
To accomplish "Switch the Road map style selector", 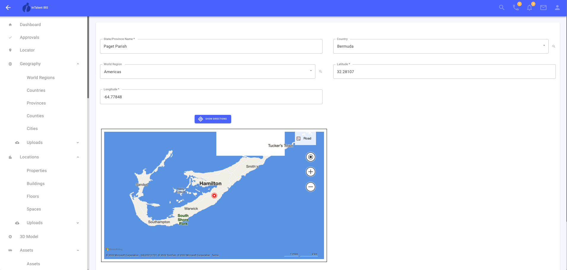I will pyautogui.click(x=305, y=138).
